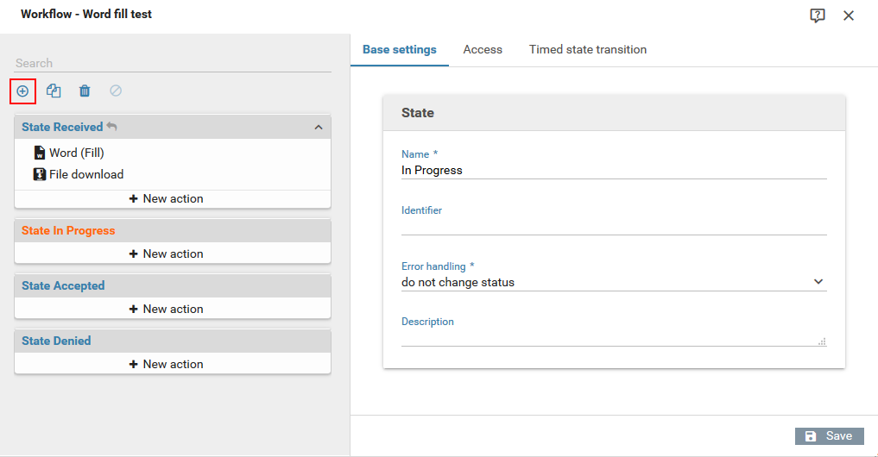878x457 pixels.
Task: Add new action under State Accepted
Action: [x=173, y=309]
